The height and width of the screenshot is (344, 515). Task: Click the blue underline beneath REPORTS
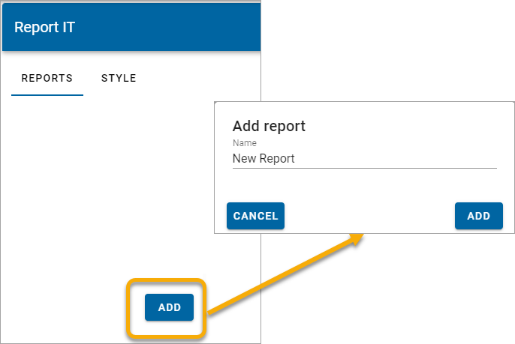tap(47, 95)
